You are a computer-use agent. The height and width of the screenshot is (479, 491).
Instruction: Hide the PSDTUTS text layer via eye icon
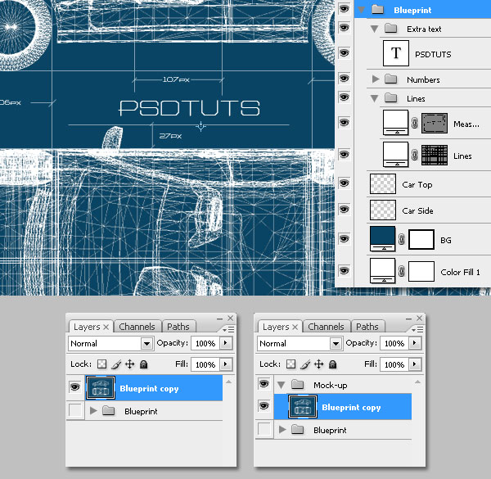coord(344,54)
